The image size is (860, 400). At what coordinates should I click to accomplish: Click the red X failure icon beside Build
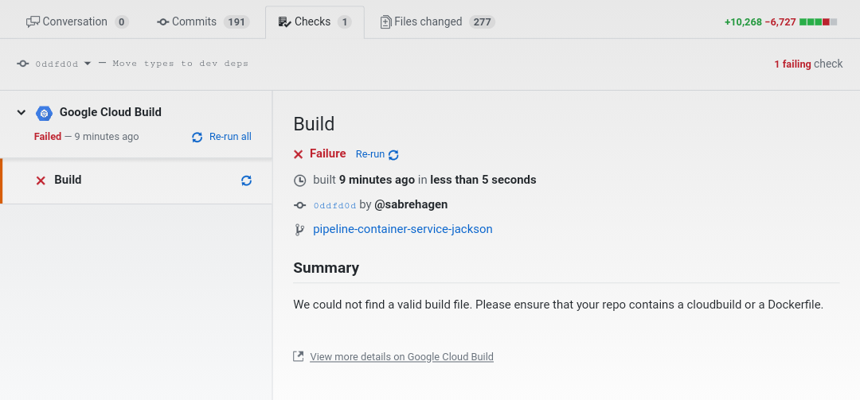pos(41,181)
